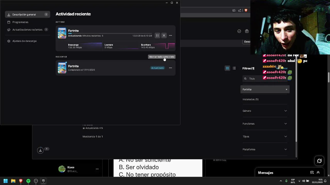Cancel the active Fortnite download with the X button
The width and height of the screenshot is (330, 185).
click(164, 35)
